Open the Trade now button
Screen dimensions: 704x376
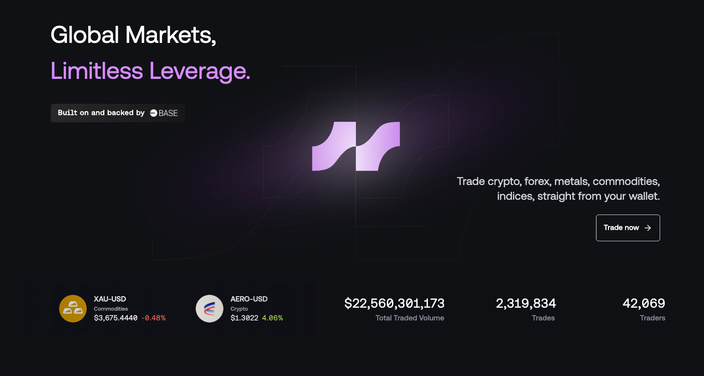pos(628,228)
